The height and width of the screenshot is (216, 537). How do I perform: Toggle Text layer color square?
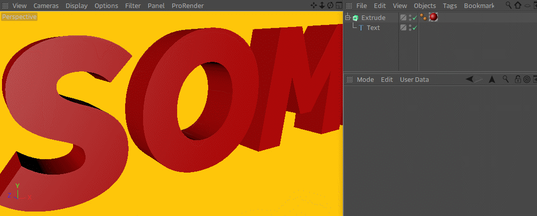coord(403,27)
